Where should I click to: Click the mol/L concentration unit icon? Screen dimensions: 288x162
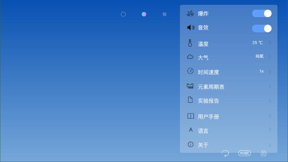(244, 153)
